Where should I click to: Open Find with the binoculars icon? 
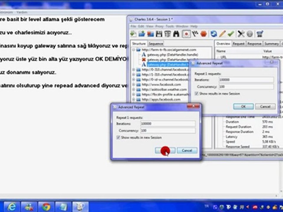[176, 34]
